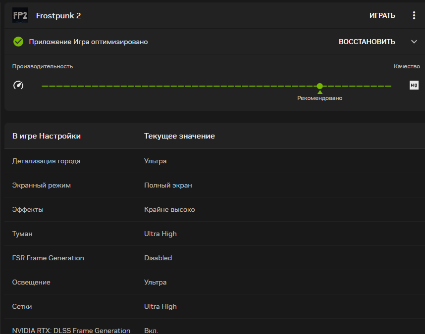This screenshot has height=334, width=425.
Task: Click the 'Рекомендовано' label under slider
Action: [320, 98]
